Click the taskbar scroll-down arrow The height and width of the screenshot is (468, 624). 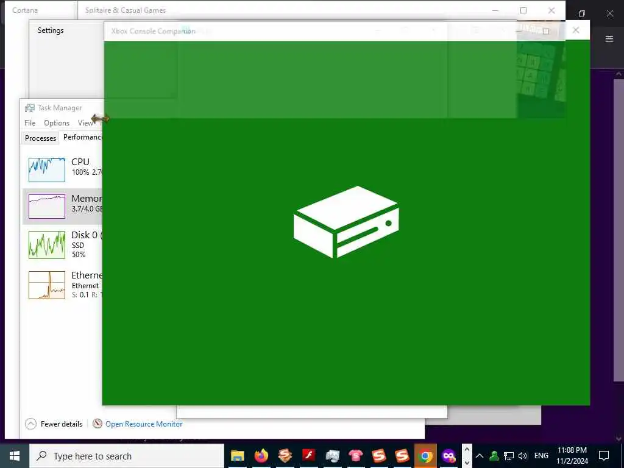pyautogui.click(x=467, y=463)
